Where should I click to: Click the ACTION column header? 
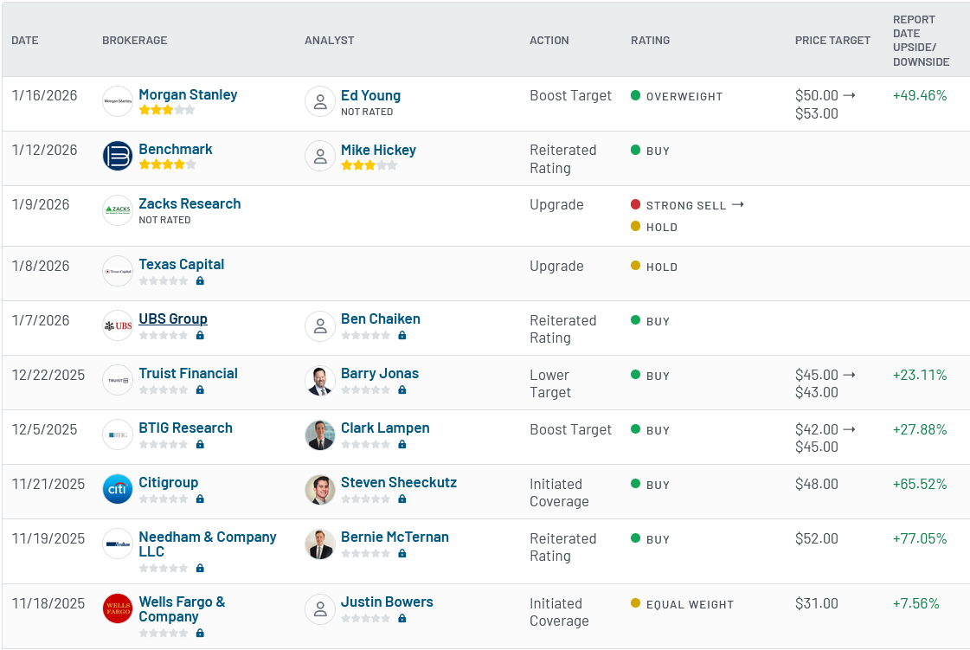click(x=549, y=40)
